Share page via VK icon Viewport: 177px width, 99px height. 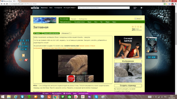click(133, 27)
